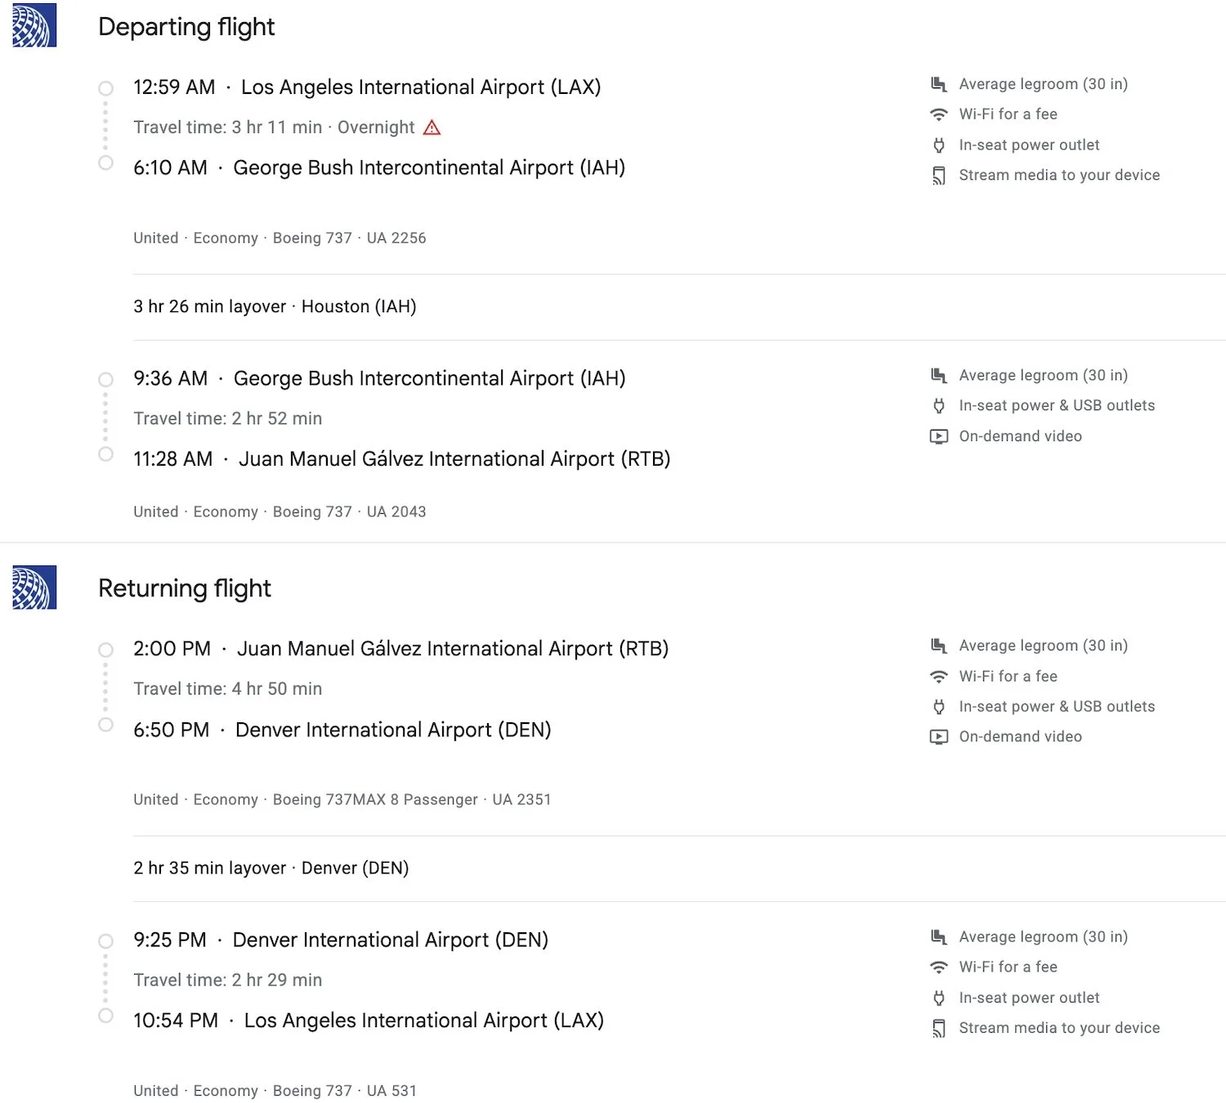1226x1103 pixels.
Task: Click the United logo beside Returning flight
Action: click(x=34, y=587)
